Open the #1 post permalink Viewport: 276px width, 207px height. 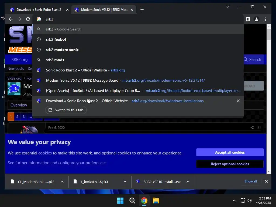tap(259, 127)
